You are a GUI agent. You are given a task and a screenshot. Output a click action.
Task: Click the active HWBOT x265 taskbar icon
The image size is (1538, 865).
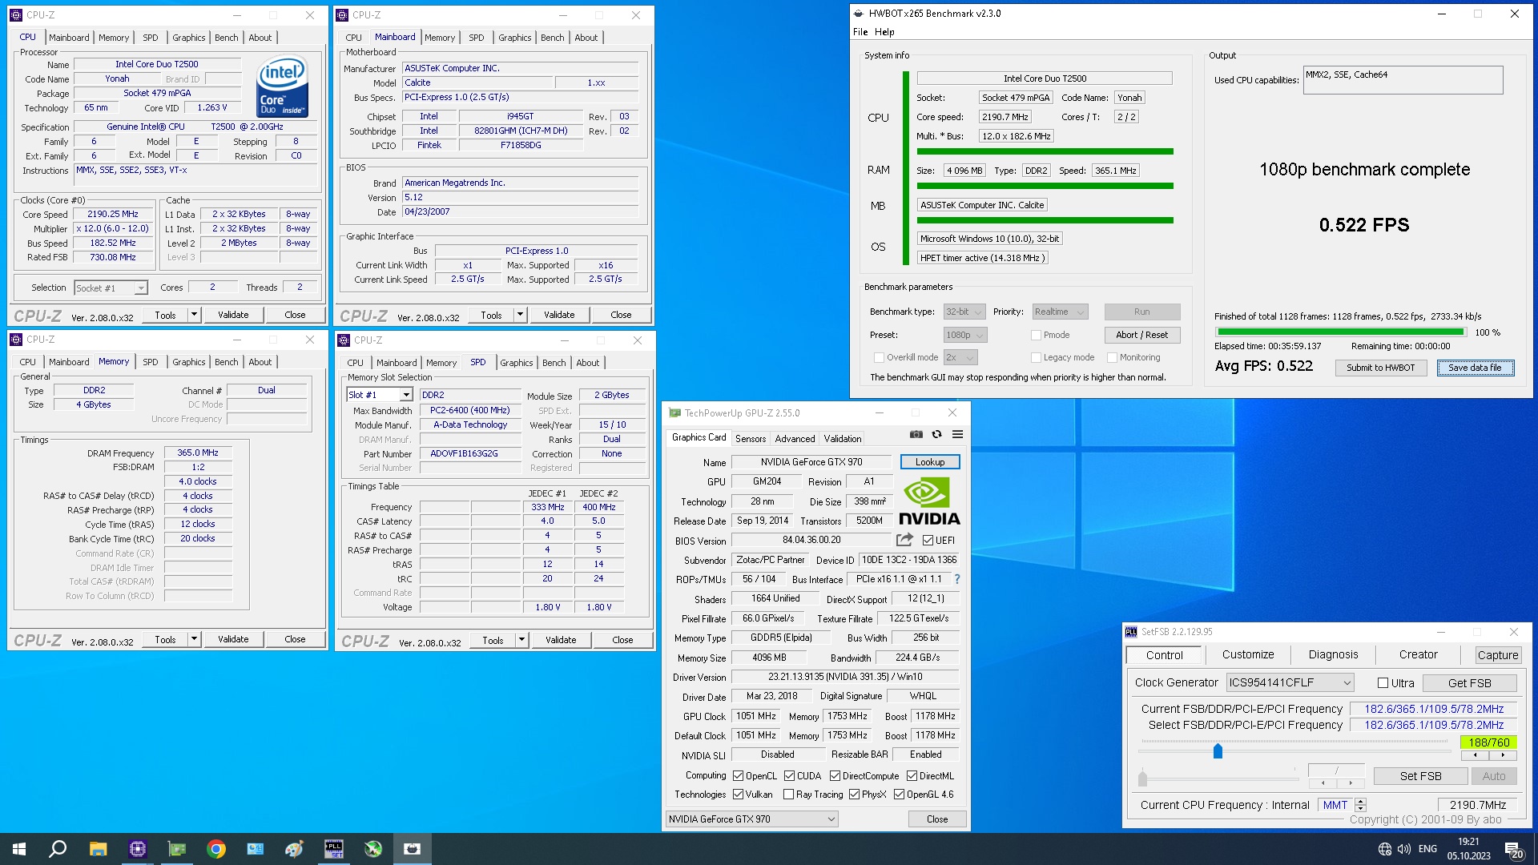coord(413,849)
